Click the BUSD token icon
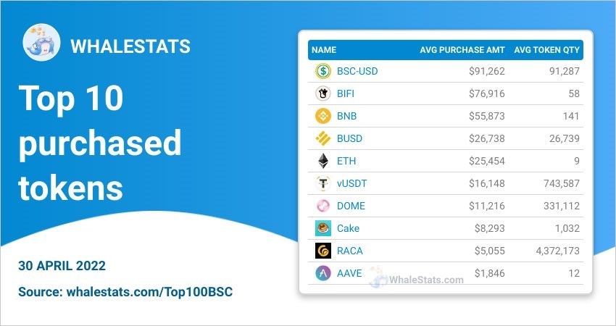This screenshot has width=616, height=326. pyautogui.click(x=323, y=138)
